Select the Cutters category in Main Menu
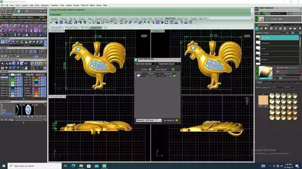 pyautogui.click(x=35, y=22)
